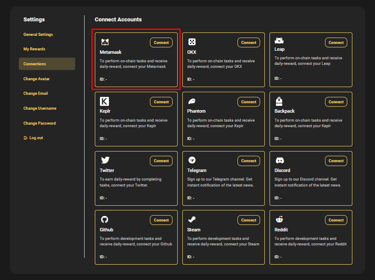Connect the Phantom wallet
The height and width of the screenshot is (280, 375).
(249, 102)
